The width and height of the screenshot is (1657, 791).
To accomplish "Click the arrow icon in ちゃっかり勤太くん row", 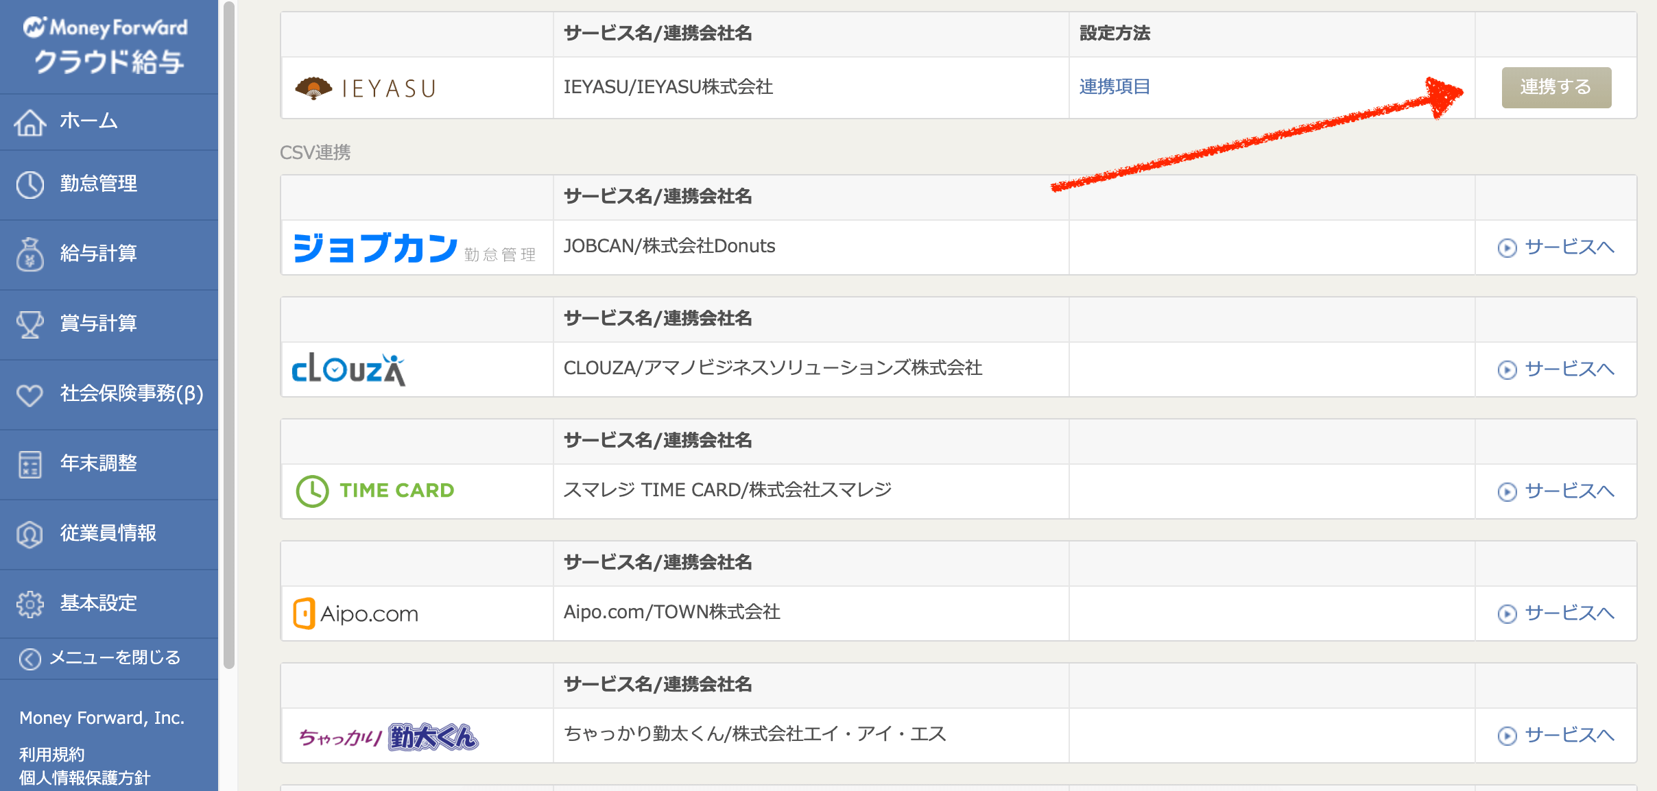I will 1507,735.
